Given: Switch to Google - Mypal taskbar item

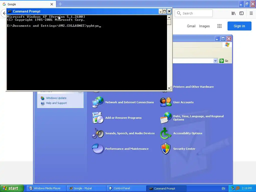Looking at the screenshot, I should tap(86, 188).
